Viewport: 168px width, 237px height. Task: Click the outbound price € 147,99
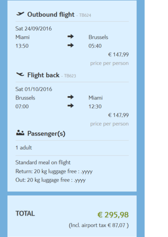tap(118, 55)
